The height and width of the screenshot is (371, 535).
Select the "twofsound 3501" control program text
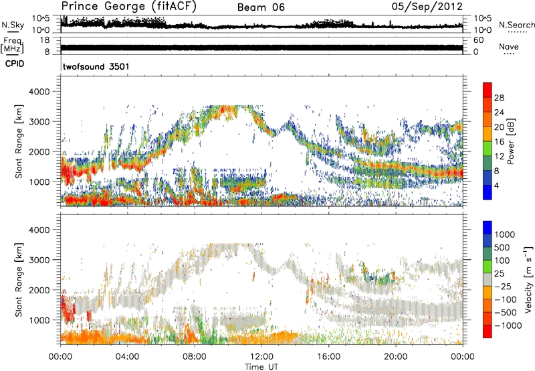click(96, 66)
